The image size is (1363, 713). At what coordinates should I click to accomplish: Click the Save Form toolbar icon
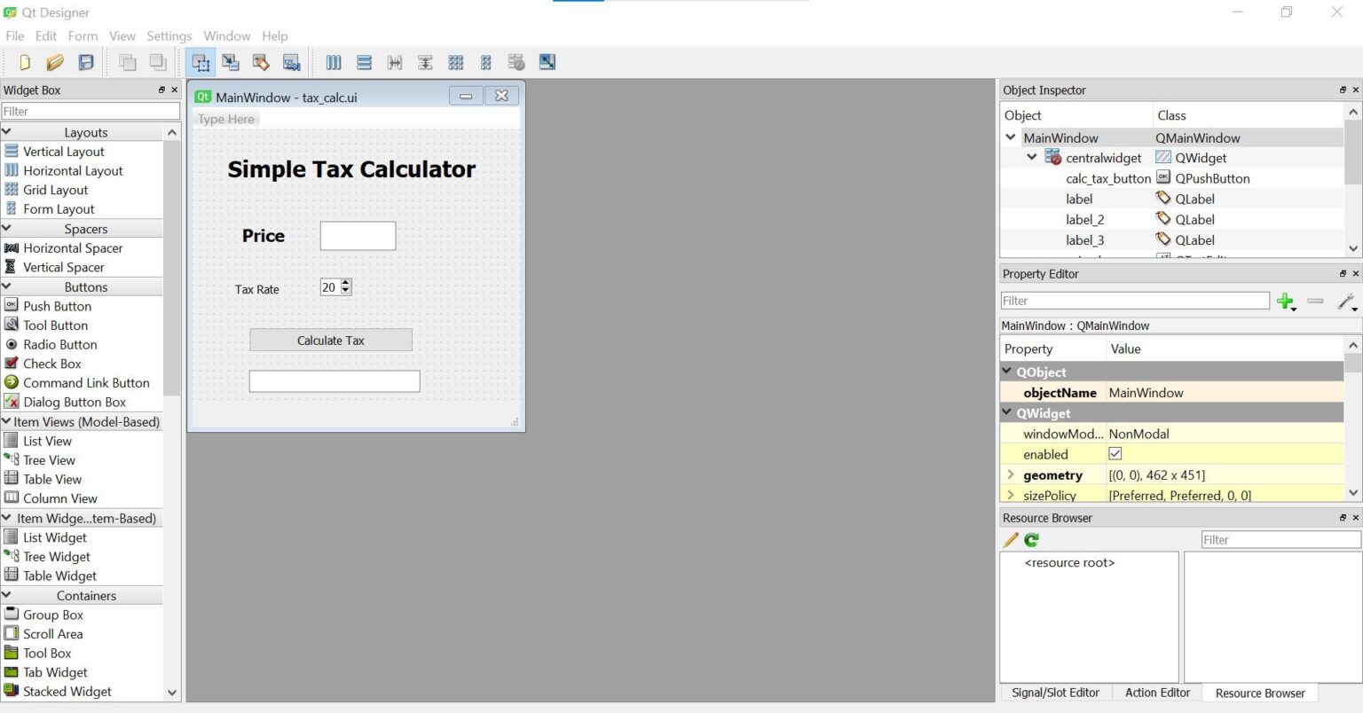(85, 62)
